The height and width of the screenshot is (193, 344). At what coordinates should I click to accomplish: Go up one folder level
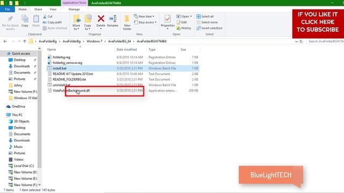coord(25,41)
